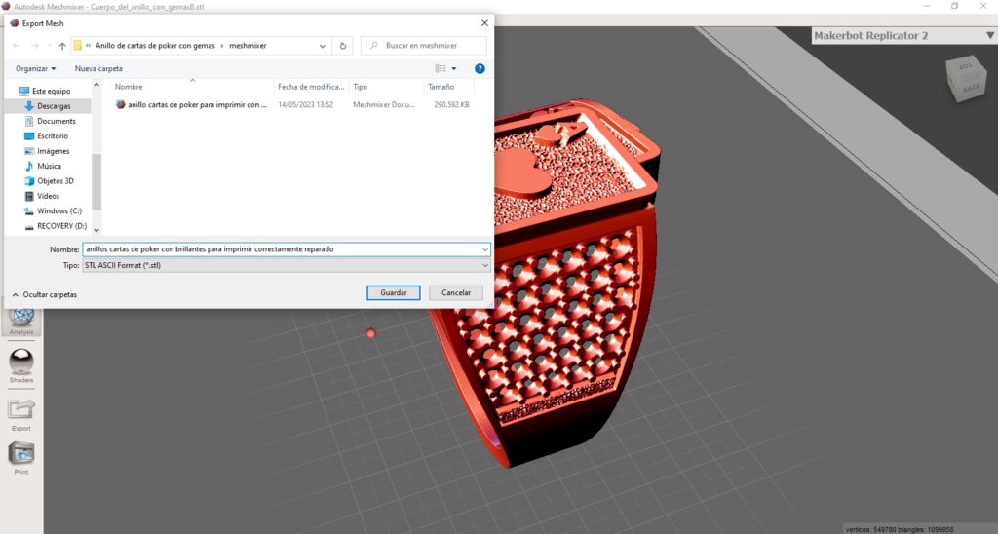
Task: Click the Print icon in sidebar
Action: coord(21,456)
